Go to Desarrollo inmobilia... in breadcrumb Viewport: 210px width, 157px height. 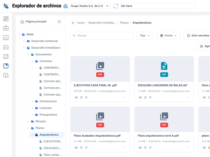point(102,23)
